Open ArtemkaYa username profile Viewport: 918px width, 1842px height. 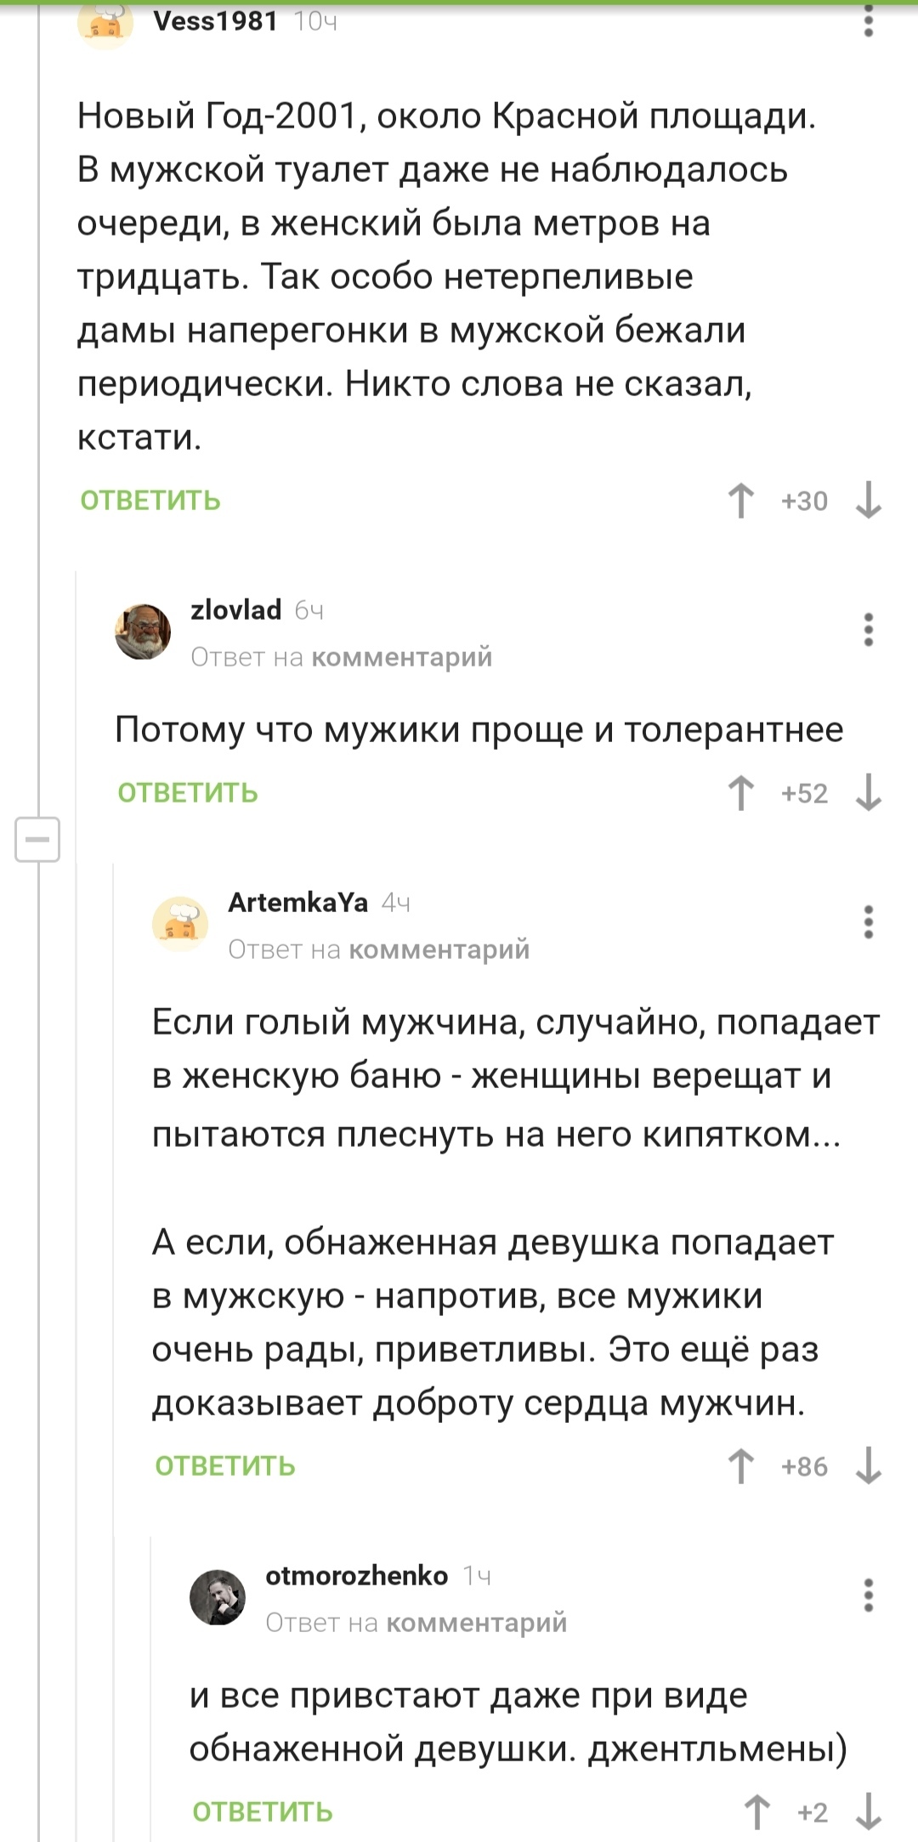pyautogui.click(x=297, y=902)
